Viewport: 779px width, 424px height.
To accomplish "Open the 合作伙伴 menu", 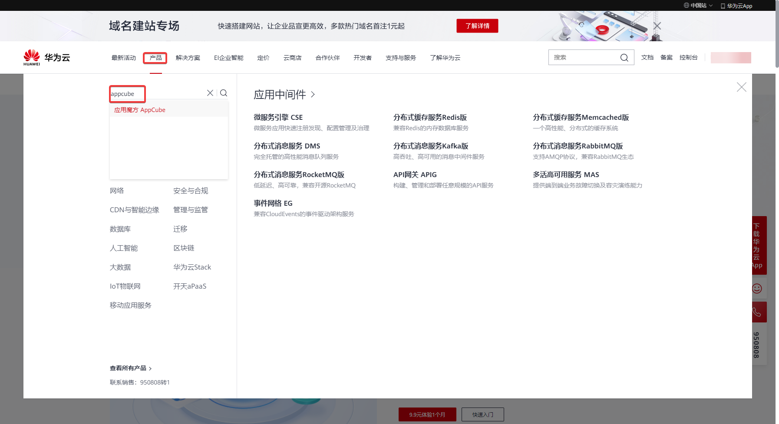I will [328, 58].
